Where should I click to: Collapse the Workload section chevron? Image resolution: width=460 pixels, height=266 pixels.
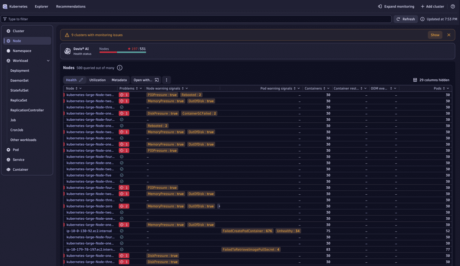click(x=48, y=60)
